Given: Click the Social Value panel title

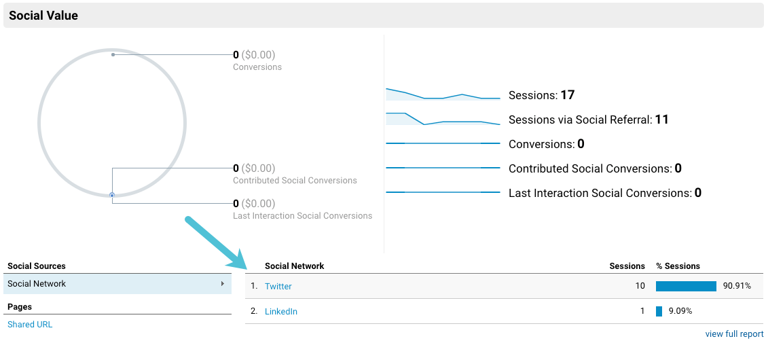Looking at the screenshot, I should [x=43, y=15].
